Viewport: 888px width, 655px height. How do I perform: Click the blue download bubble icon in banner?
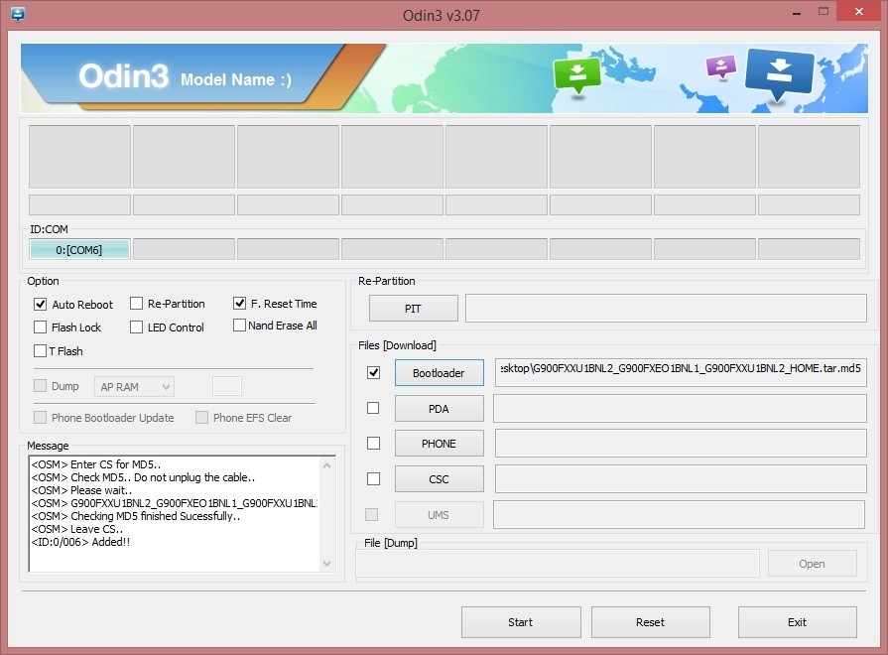(780, 74)
